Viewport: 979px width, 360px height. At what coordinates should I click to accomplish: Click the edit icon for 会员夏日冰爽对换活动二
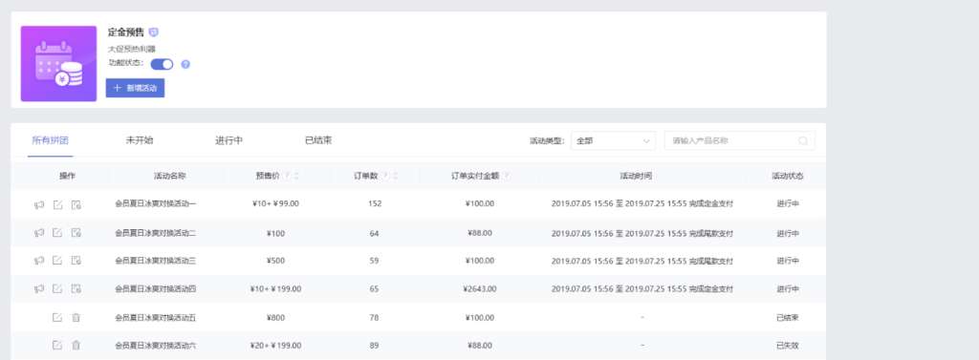point(57,233)
